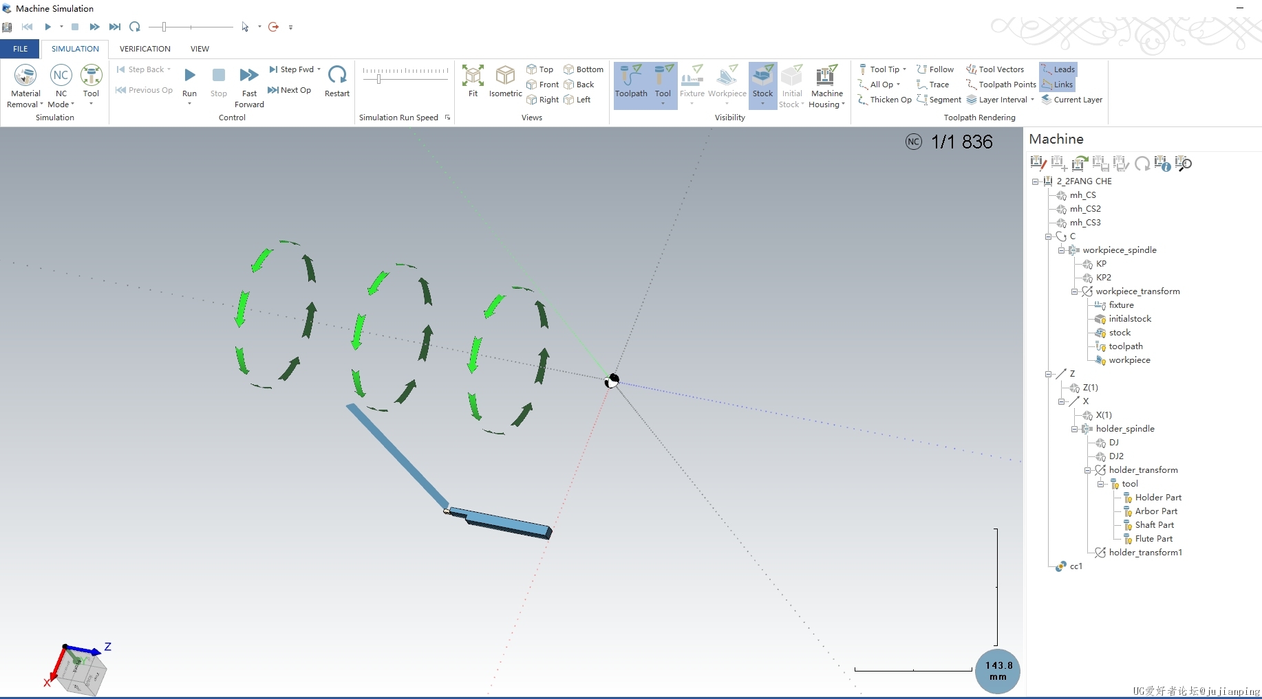The height and width of the screenshot is (699, 1262).
Task: Toggle Initial Stock visibility
Action: point(792,86)
